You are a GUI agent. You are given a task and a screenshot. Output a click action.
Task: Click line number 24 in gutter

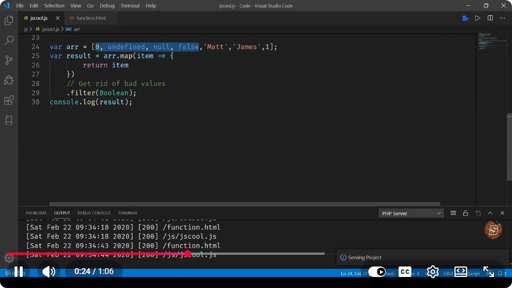click(x=35, y=47)
